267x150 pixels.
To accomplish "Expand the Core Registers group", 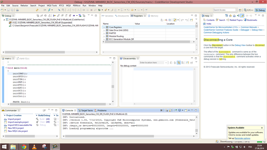I will click(104, 27).
